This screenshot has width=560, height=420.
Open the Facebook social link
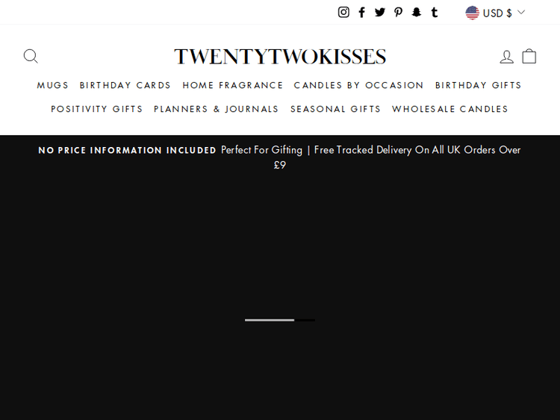362,13
